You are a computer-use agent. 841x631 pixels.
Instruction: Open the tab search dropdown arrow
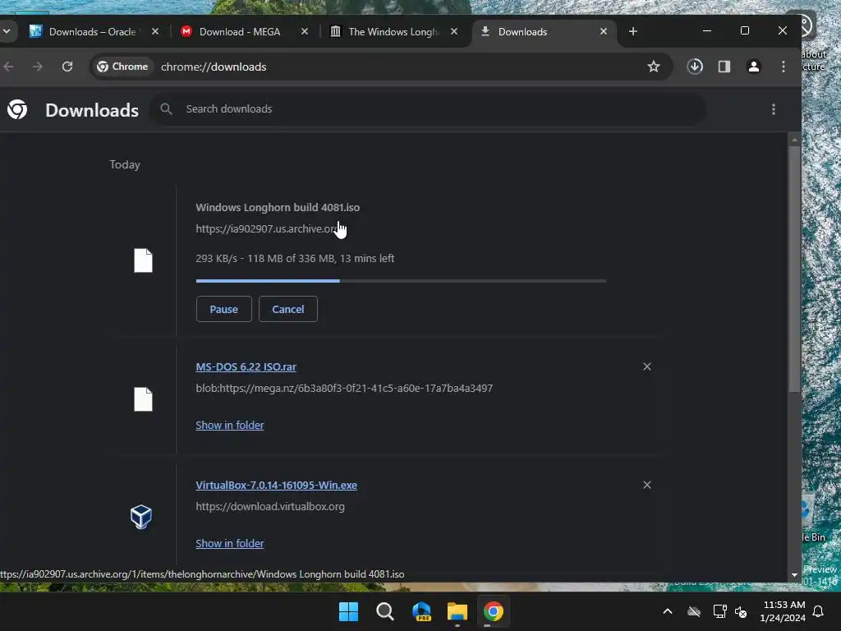coord(7,31)
